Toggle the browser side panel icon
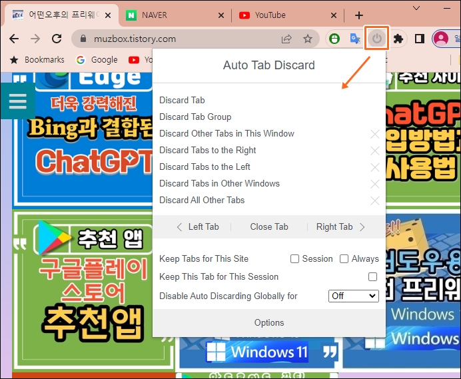 click(x=419, y=39)
